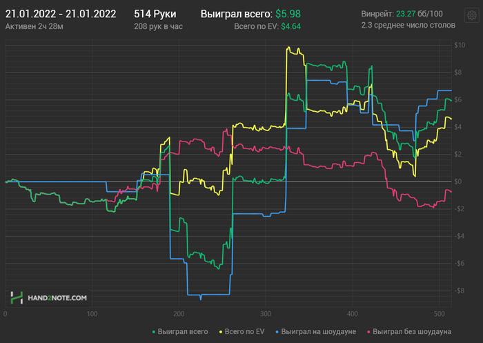Click the "208 рук в час" text
The image size is (483, 343).
click(158, 26)
